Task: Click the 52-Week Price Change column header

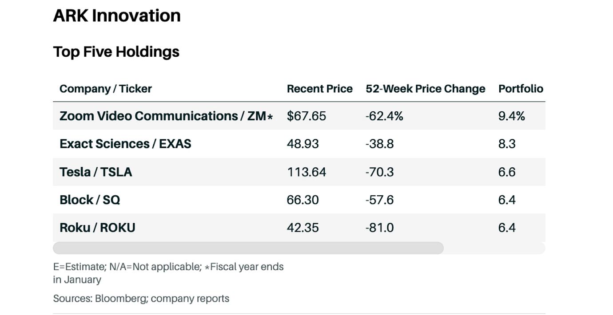Action: tap(425, 89)
